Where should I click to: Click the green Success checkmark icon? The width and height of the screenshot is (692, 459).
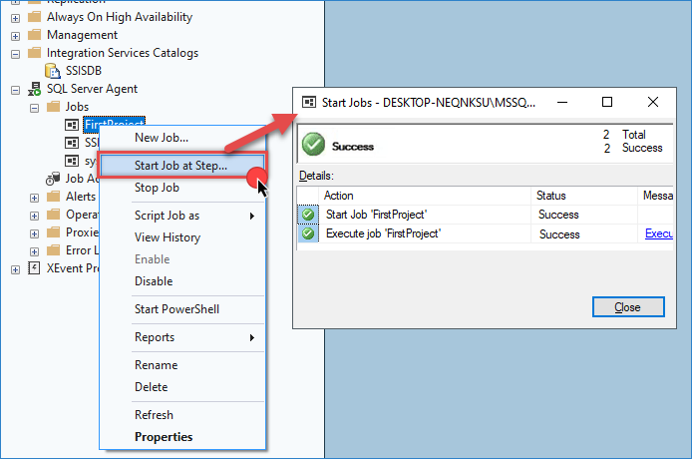coord(313,146)
